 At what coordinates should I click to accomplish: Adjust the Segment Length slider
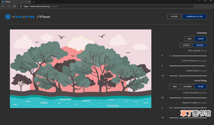[188, 108]
